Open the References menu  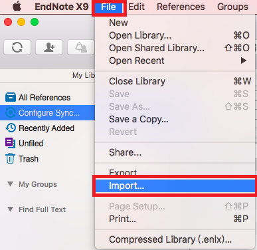click(181, 7)
